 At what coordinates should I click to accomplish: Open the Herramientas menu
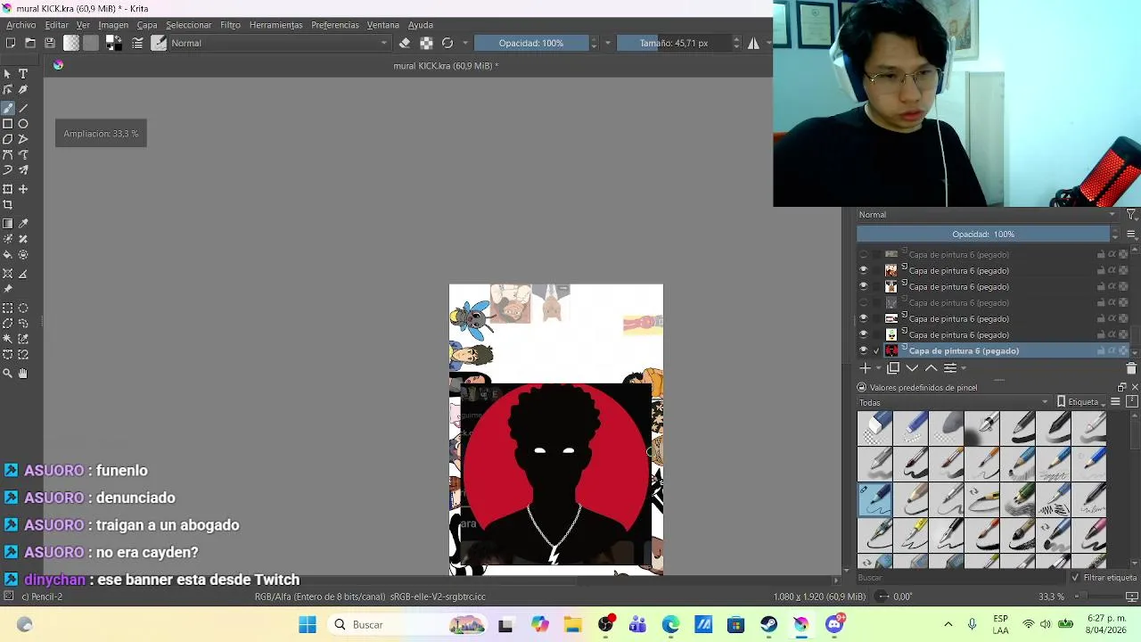(x=276, y=25)
